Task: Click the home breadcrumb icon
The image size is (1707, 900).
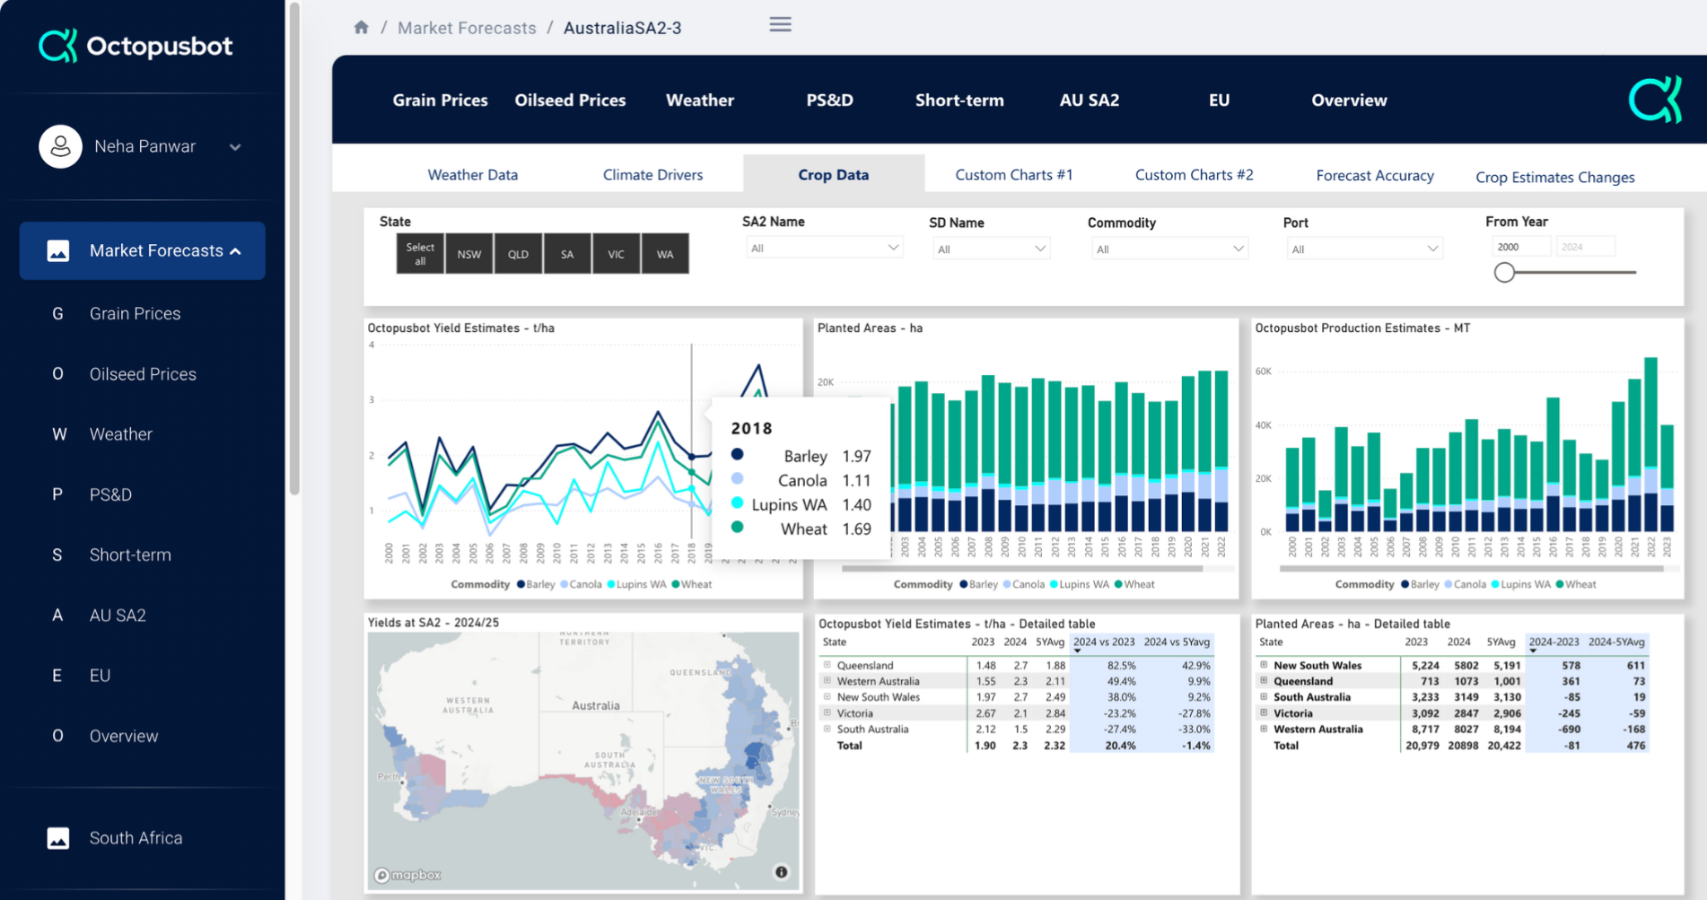Action: [x=361, y=27]
